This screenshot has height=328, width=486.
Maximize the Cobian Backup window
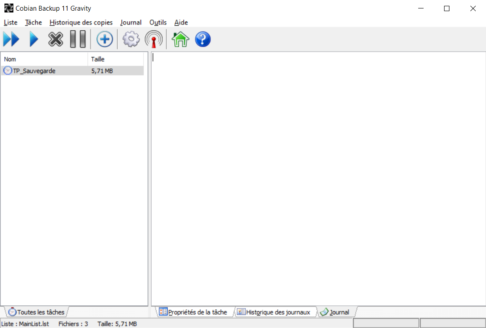click(447, 8)
